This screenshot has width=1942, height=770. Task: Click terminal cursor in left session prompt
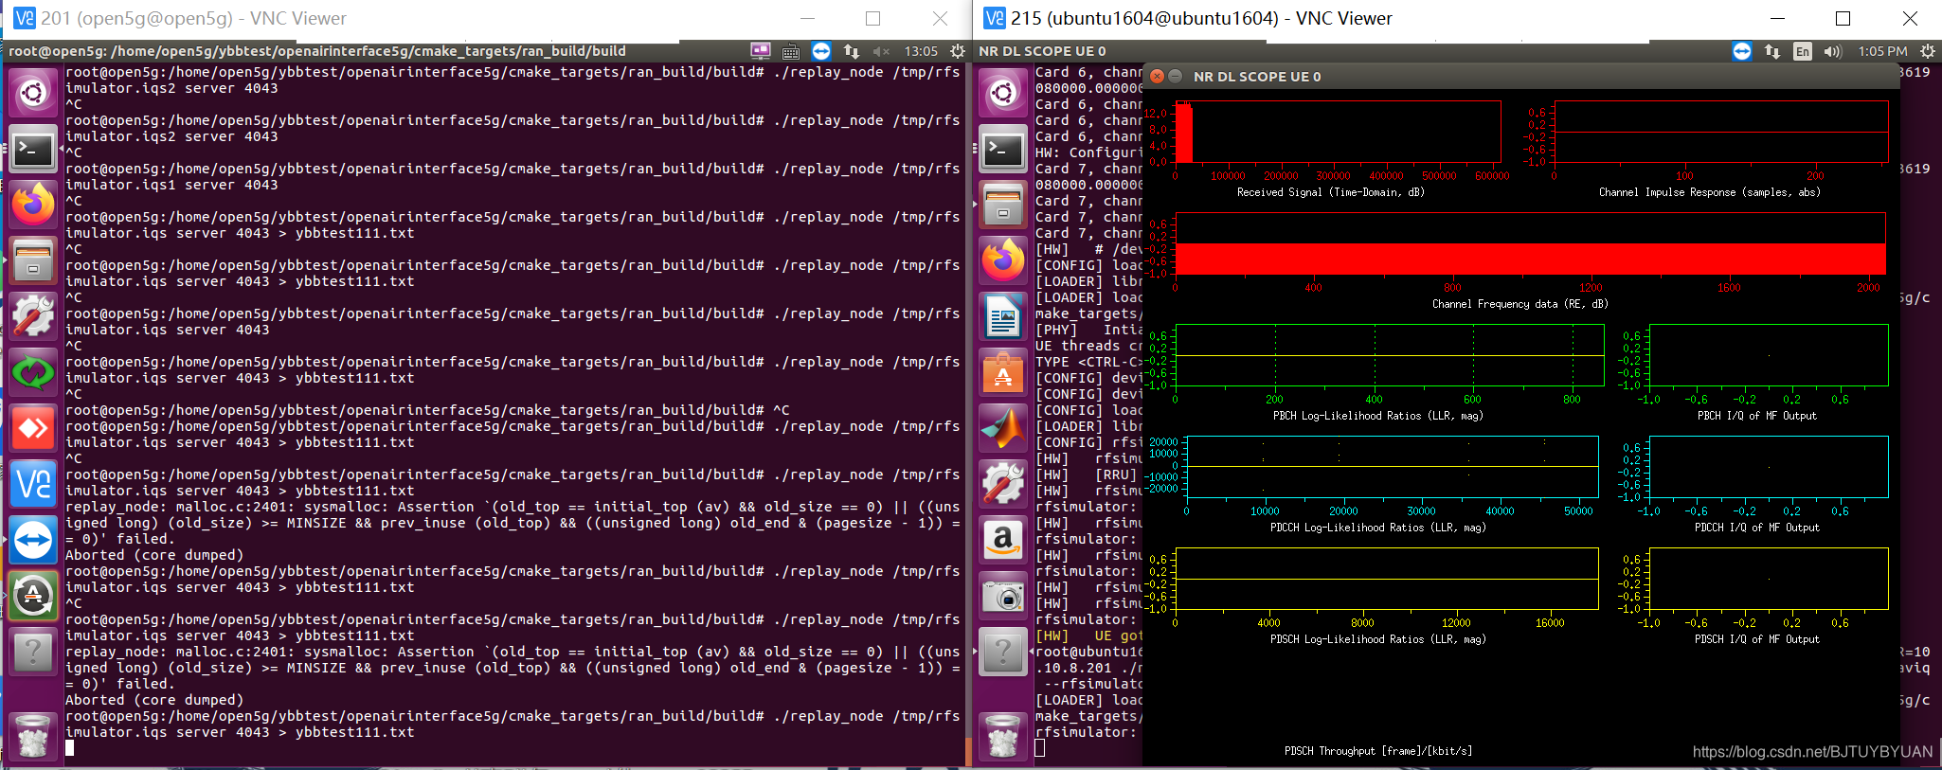click(x=69, y=748)
